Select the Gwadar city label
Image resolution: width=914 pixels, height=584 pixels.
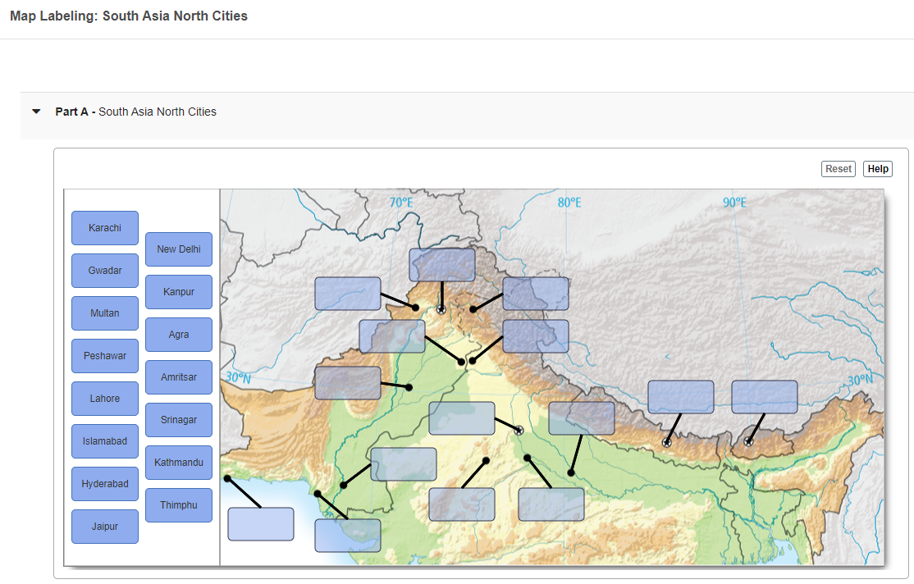[104, 270]
